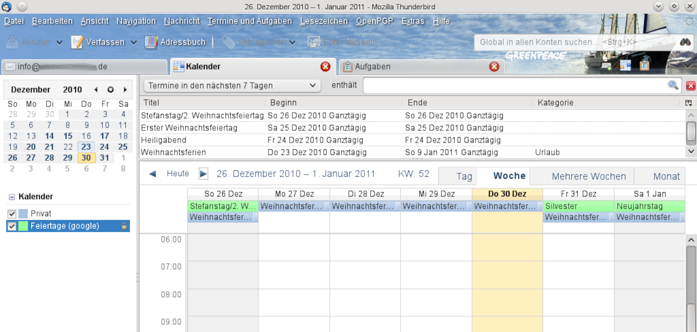Screen dimensions: 697x332
Task: Select day 31 in mini calendar
Action: (105, 158)
